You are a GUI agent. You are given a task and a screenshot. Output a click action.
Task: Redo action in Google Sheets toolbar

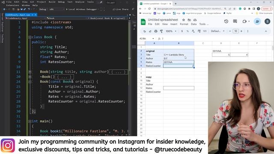[150, 31]
